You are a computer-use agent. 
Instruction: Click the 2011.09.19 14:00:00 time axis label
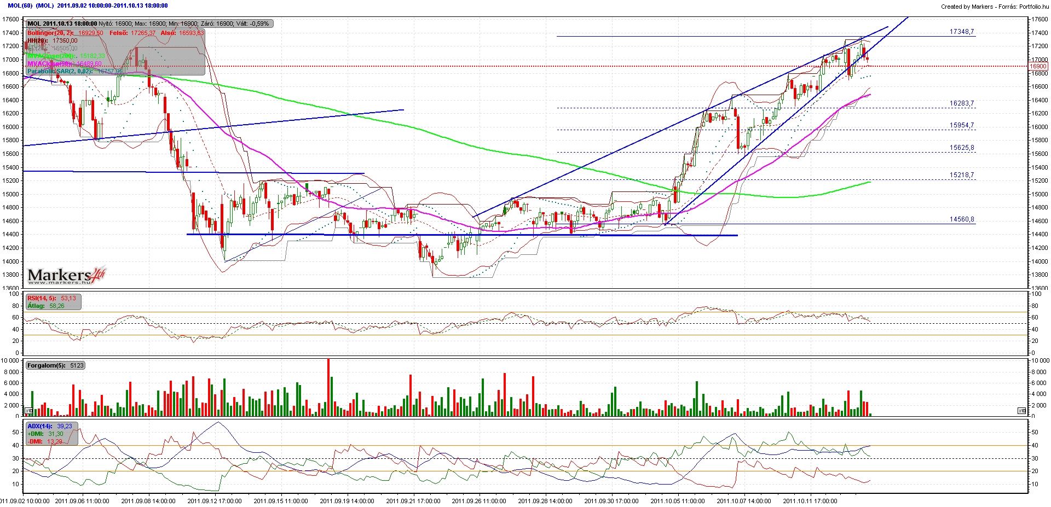[347, 501]
